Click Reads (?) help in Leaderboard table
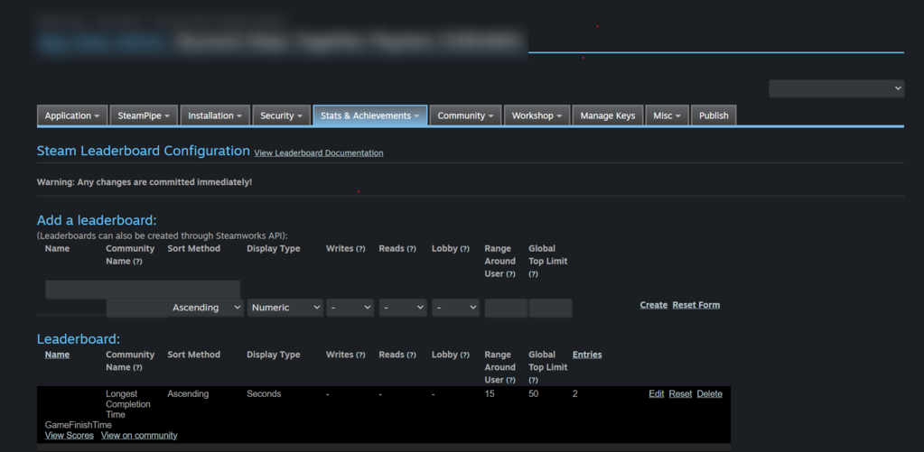Viewport: 924px width, 452px height. pyautogui.click(x=411, y=355)
